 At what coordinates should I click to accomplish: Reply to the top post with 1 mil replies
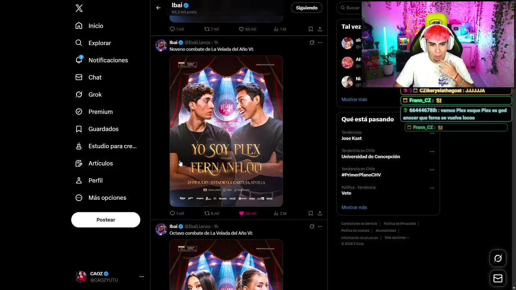pos(177,29)
